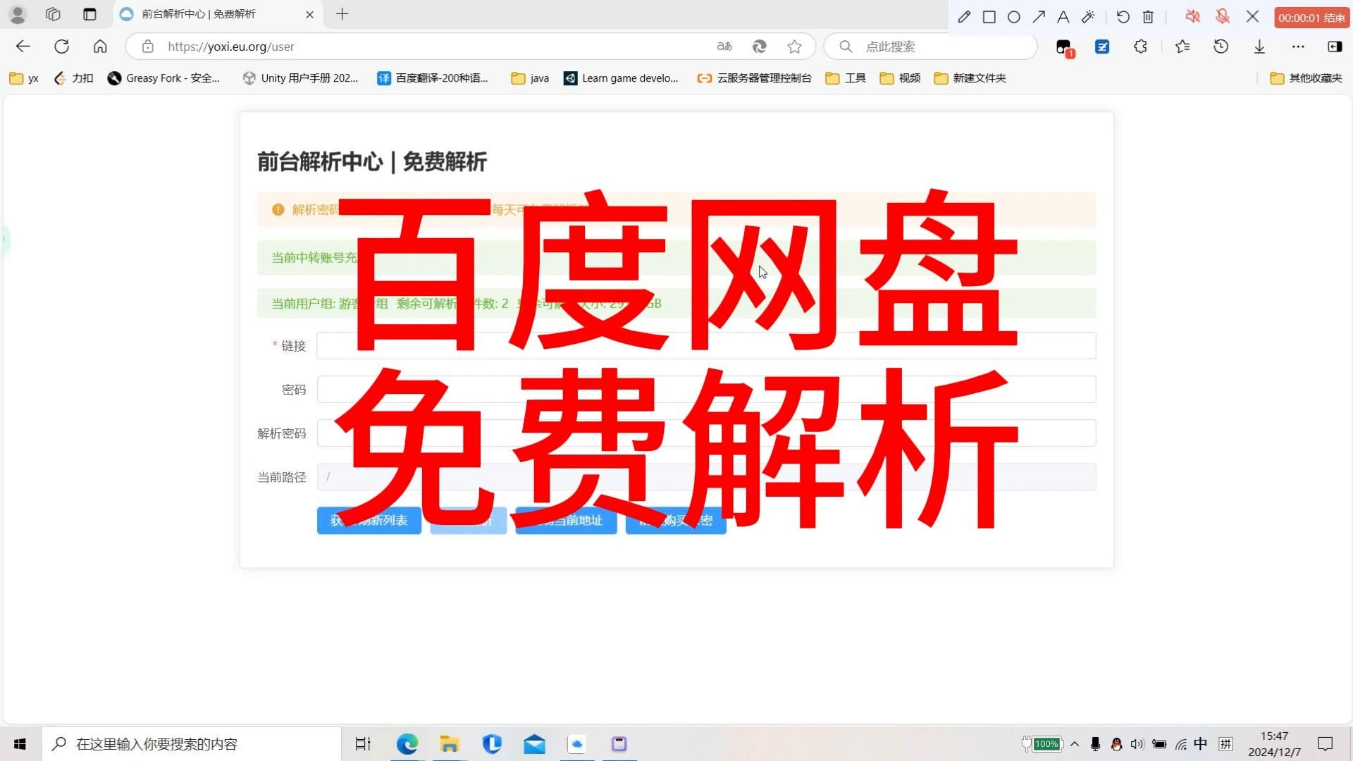Open the Greasy Fork bookmark
The image size is (1353, 761).
tap(163, 78)
